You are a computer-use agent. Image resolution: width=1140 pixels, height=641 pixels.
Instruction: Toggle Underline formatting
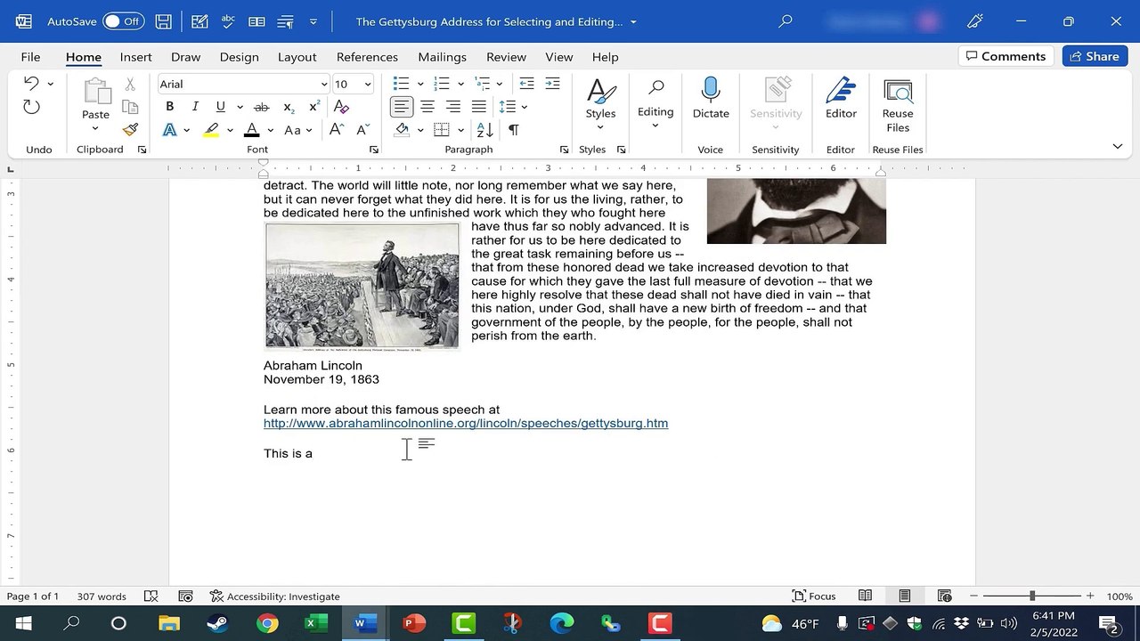(221, 107)
